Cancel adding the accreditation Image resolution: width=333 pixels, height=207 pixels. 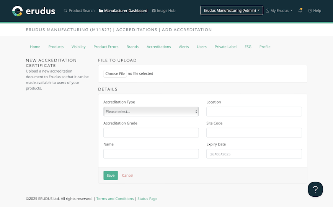[x=127, y=175]
